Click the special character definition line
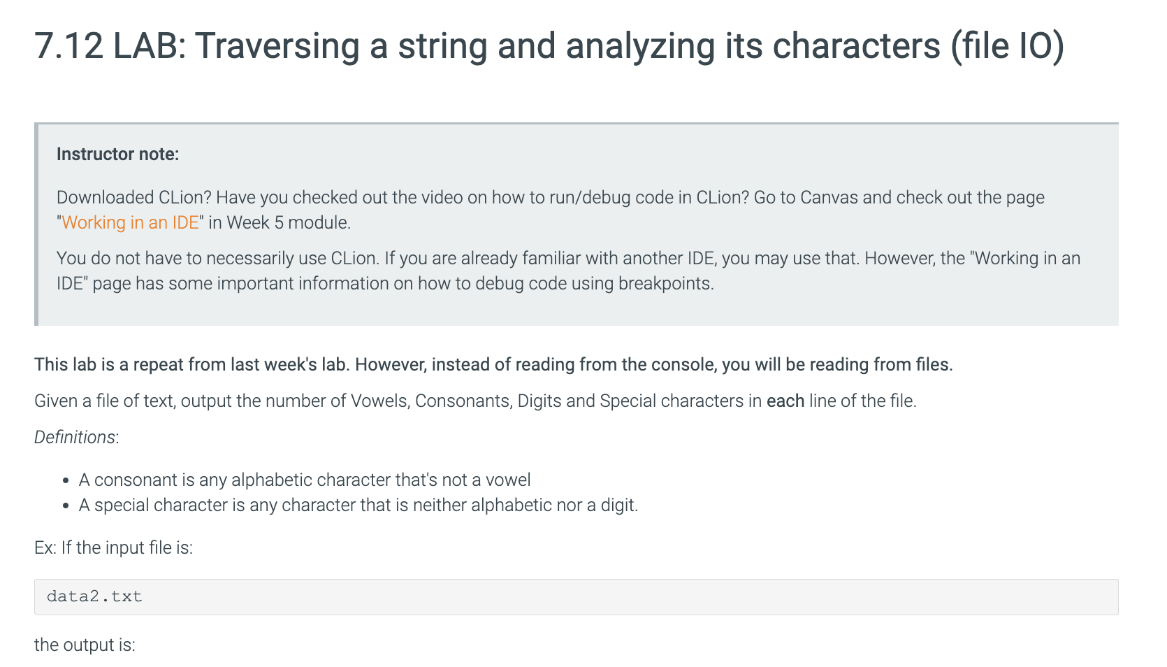 358,505
